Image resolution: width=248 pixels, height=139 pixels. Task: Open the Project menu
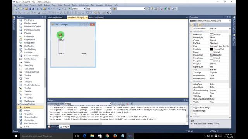click(x=33, y=5)
